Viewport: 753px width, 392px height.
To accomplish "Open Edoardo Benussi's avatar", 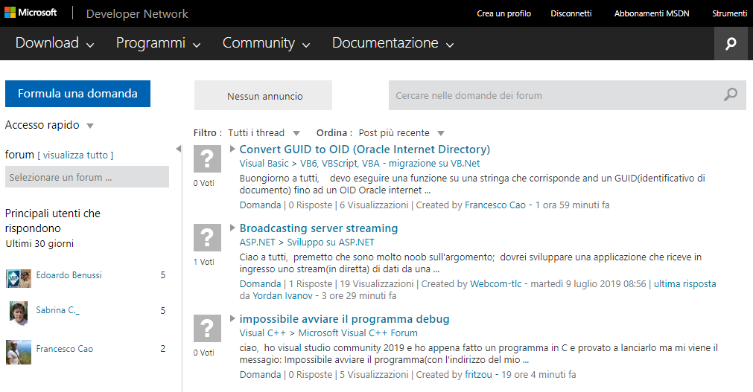I will pyautogui.click(x=19, y=278).
